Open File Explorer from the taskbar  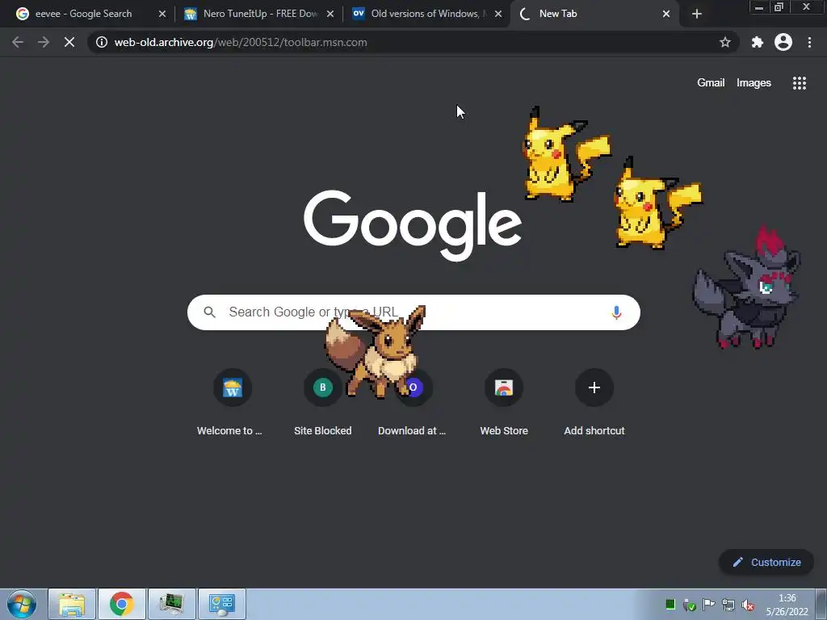tap(72, 604)
